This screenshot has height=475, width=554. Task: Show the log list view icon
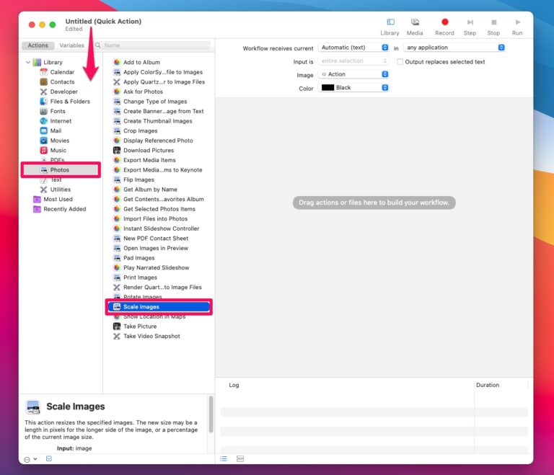(224, 458)
